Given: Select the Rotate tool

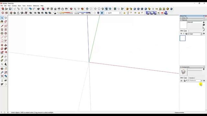Looking at the screenshot, I should point(2,49).
